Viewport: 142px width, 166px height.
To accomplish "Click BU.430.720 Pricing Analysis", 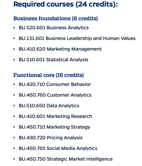I will click(51, 138).
